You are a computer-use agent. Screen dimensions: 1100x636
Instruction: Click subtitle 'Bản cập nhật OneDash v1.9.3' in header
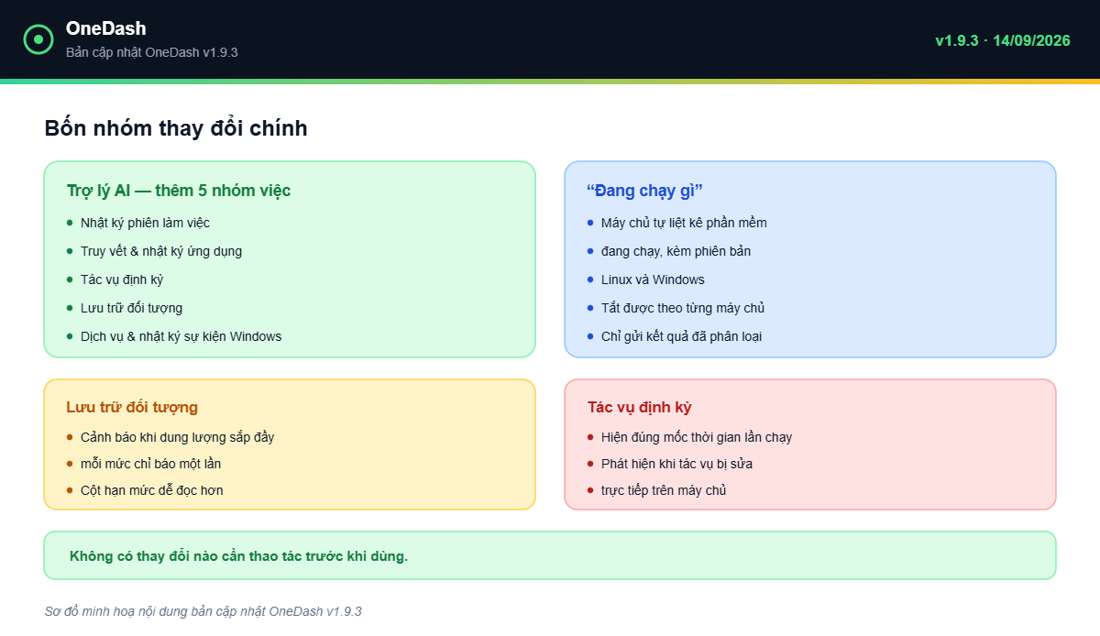152,52
